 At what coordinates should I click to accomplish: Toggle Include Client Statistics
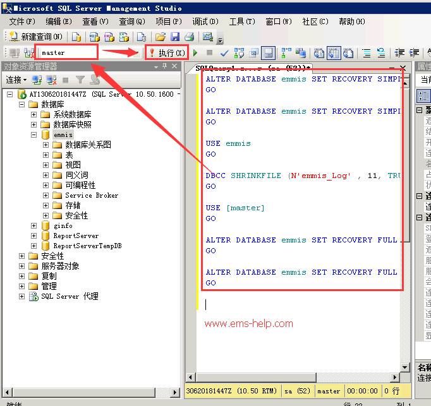(301, 53)
